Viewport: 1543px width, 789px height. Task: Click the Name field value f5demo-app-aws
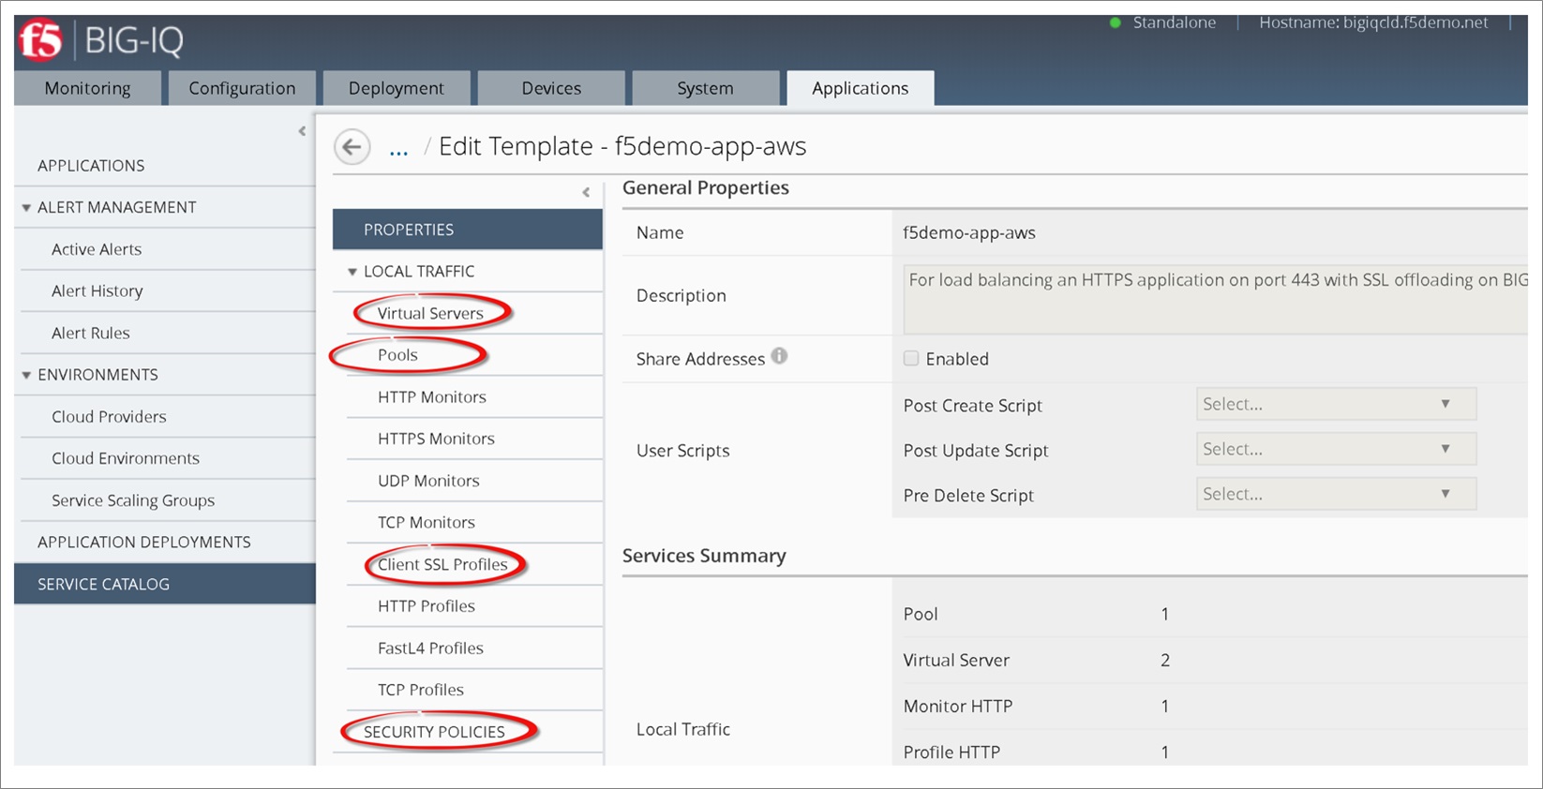pyautogui.click(x=969, y=232)
